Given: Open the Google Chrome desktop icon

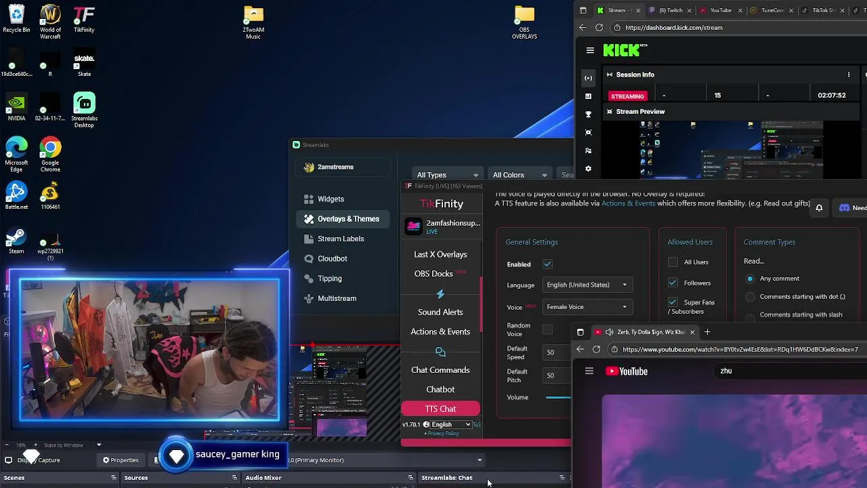Looking at the screenshot, I should (x=50, y=155).
